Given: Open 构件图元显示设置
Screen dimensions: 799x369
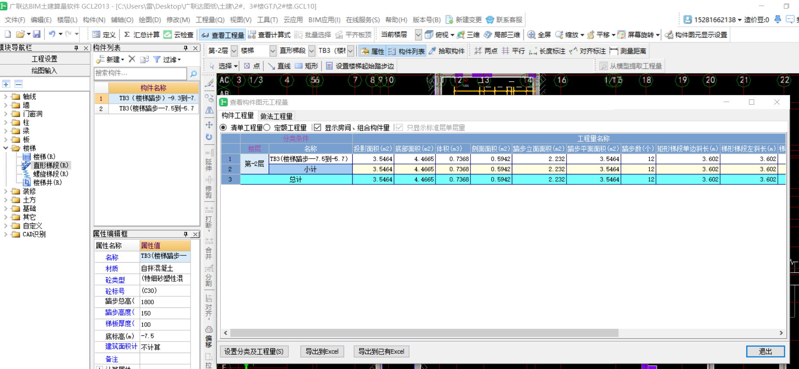Looking at the screenshot, I should pos(696,35).
